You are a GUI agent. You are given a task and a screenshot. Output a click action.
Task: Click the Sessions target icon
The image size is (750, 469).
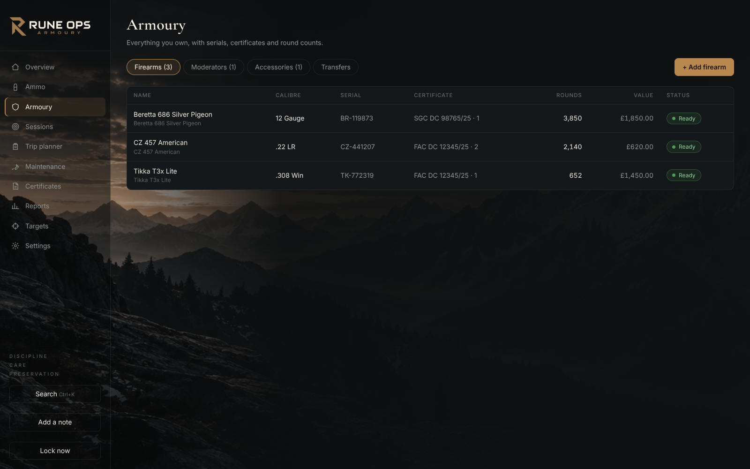pyautogui.click(x=15, y=127)
